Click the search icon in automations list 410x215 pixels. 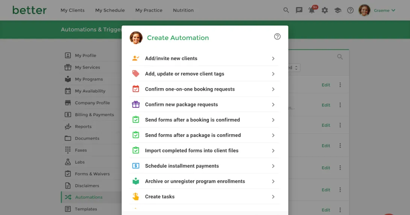pos(340,57)
